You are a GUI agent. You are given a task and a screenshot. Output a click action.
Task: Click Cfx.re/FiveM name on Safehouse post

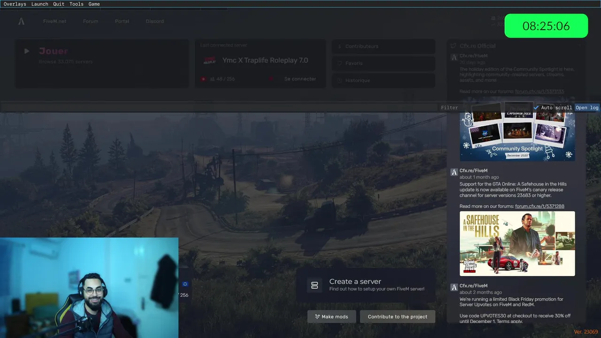pyautogui.click(x=473, y=171)
